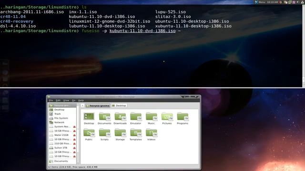
Task: Click cr48-11.04 in terminal listing
Action: 13,17
